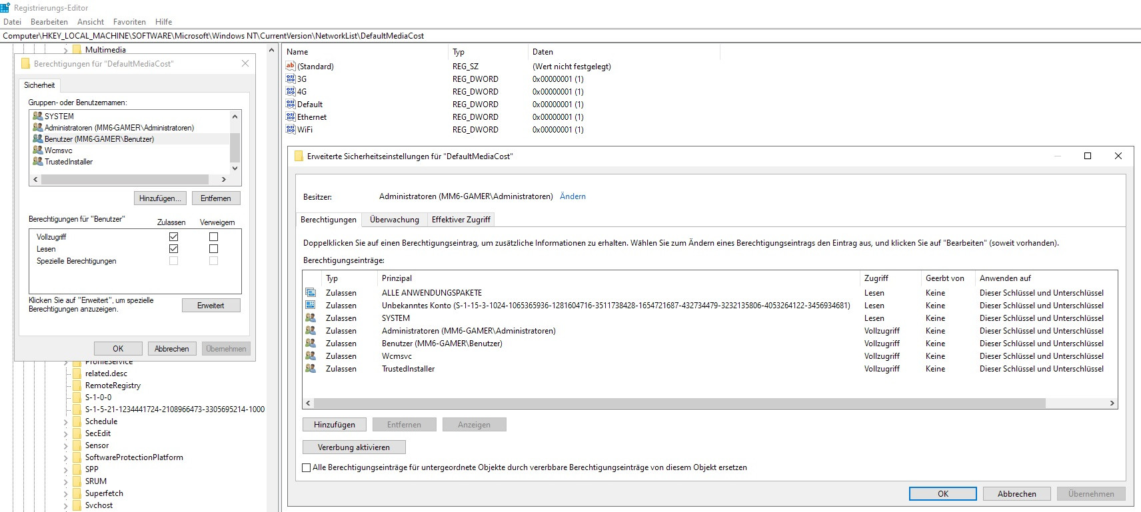This screenshot has height=512, width=1141.
Task: Expand the SecEdit tree node
Action: coord(65,433)
